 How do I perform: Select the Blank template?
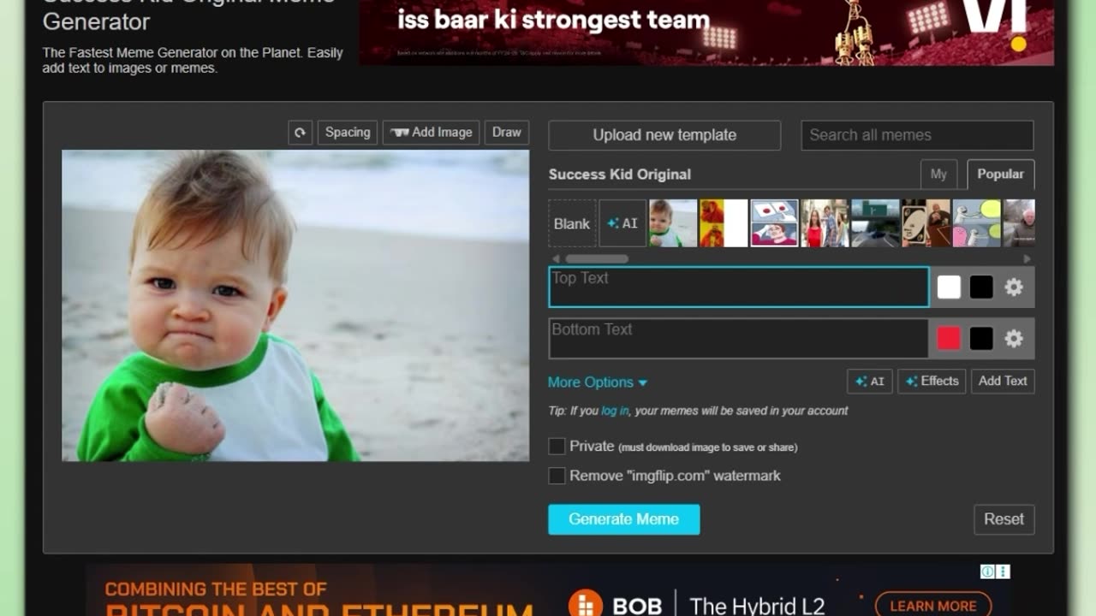coord(572,223)
